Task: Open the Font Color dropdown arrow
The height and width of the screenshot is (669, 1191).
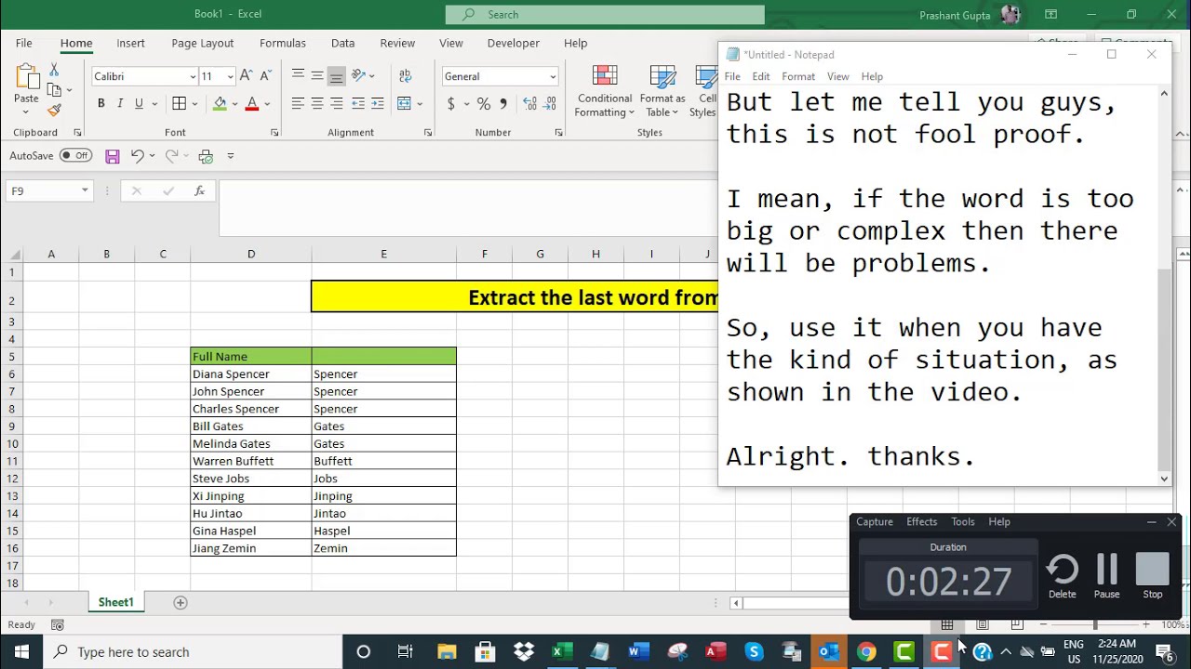Action: (265, 103)
